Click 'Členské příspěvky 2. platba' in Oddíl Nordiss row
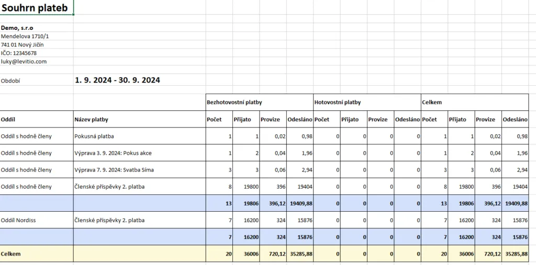 point(139,220)
